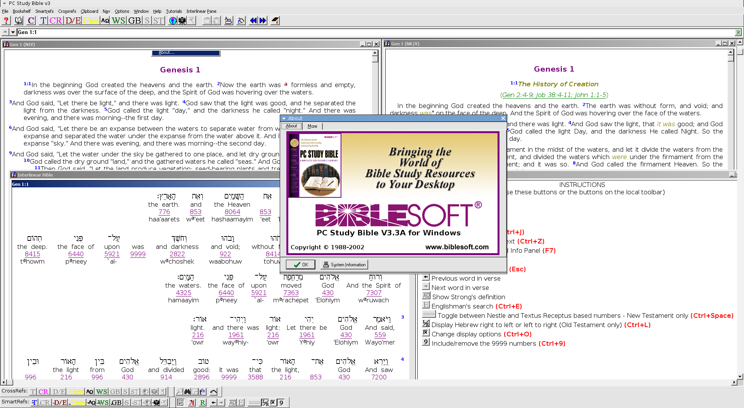Open the File menu
Image resolution: width=744 pixels, height=408 pixels.
(x=5, y=11)
